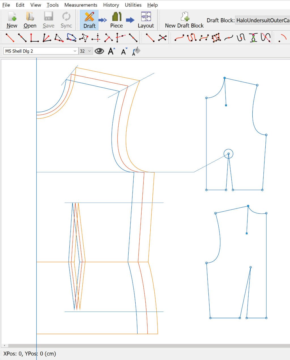Select the Arc tool
The image size is (290, 360).
[282, 38]
